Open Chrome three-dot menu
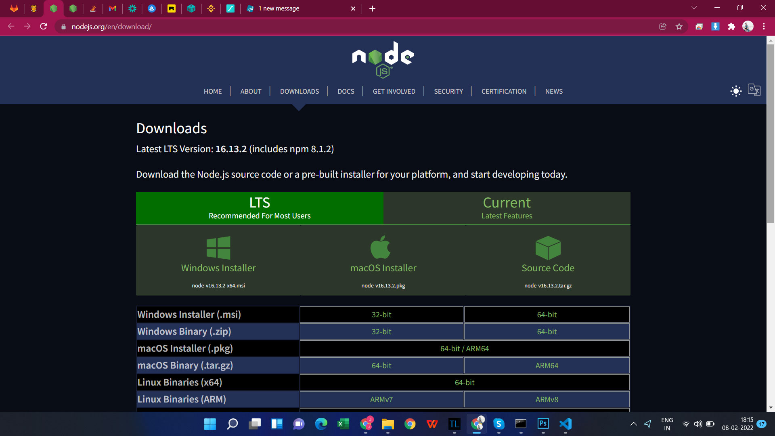 764,27
